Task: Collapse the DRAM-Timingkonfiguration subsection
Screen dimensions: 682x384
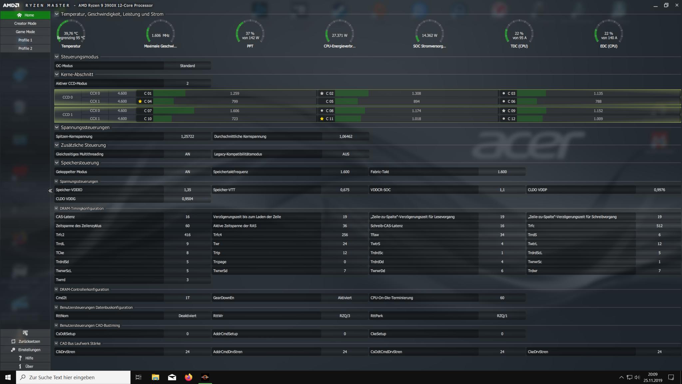Action: (x=56, y=208)
